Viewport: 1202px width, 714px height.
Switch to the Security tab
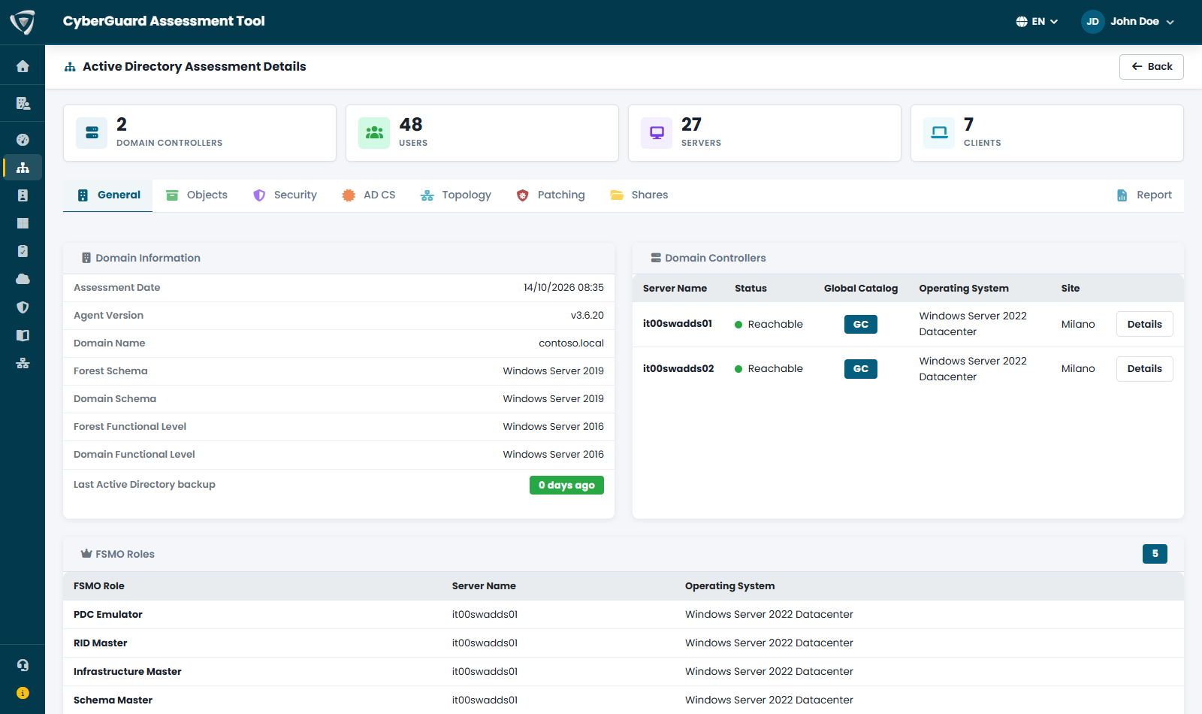(285, 195)
